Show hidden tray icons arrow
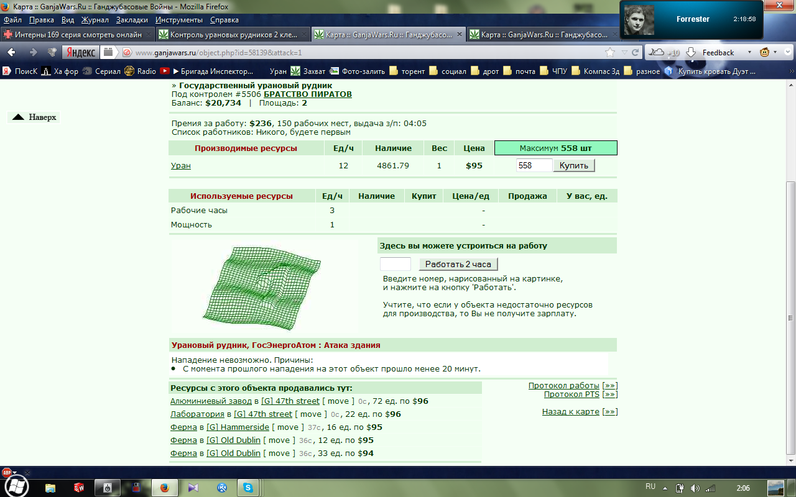Viewport: 796px width, 497px height. point(664,488)
